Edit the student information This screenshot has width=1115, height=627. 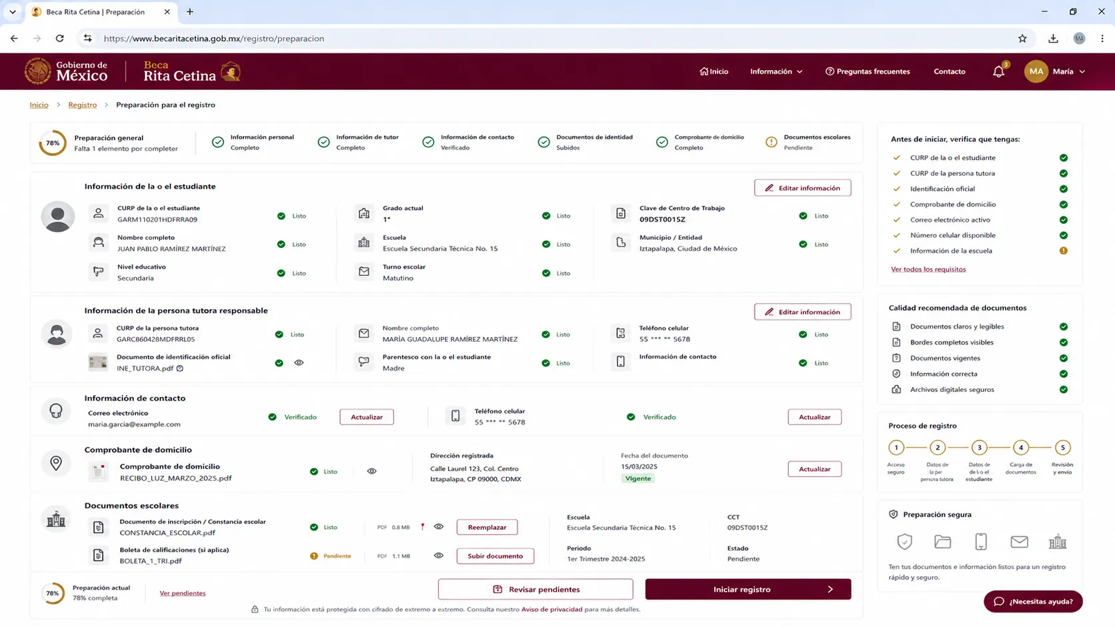(802, 188)
